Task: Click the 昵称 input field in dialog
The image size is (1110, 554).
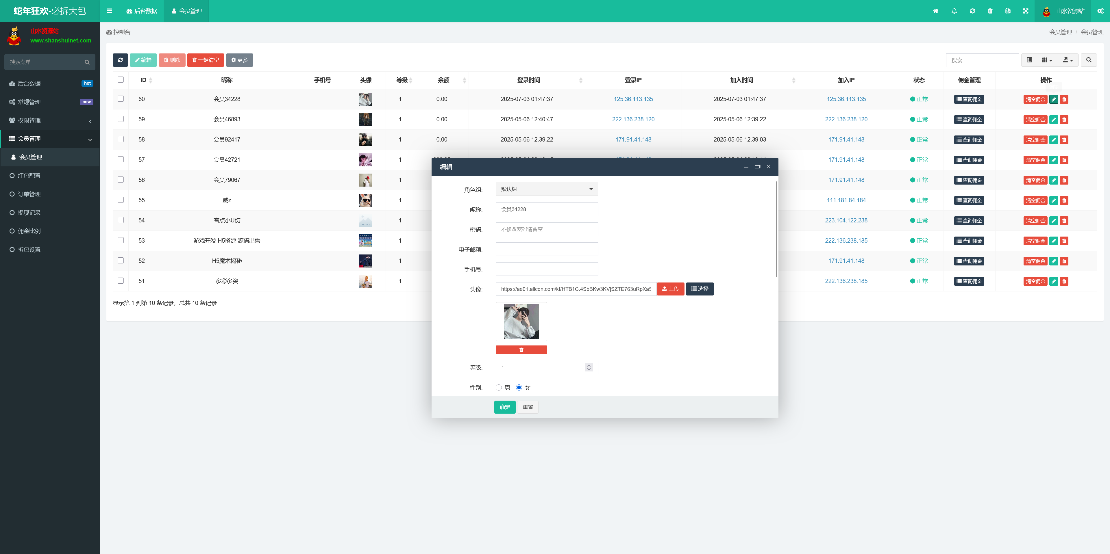Action: (546, 209)
